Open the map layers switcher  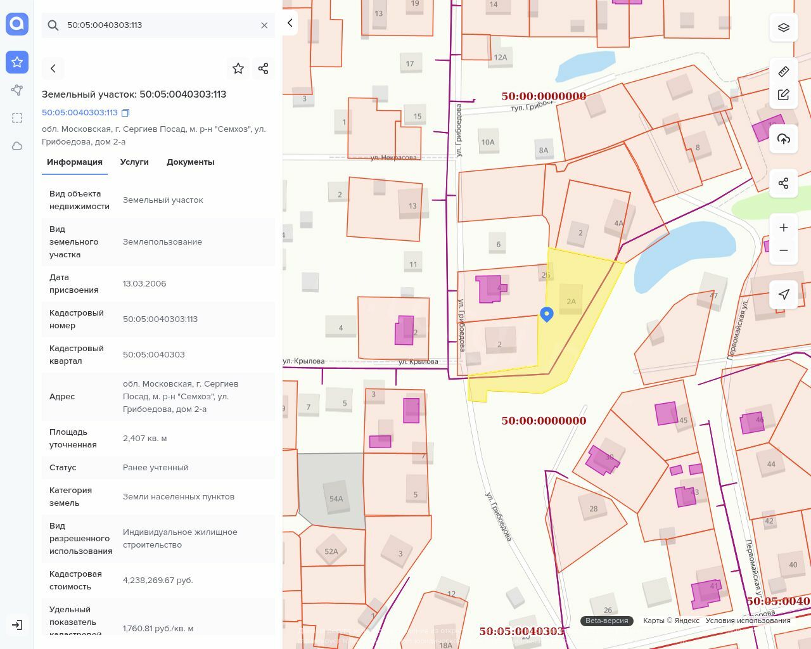[x=784, y=27]
